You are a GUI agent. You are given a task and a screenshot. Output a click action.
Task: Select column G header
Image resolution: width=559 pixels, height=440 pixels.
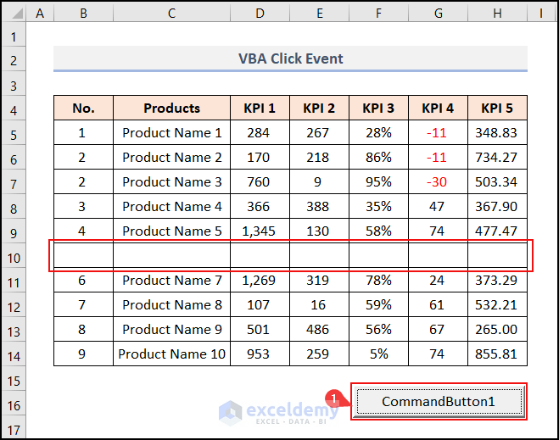(439, 14)
